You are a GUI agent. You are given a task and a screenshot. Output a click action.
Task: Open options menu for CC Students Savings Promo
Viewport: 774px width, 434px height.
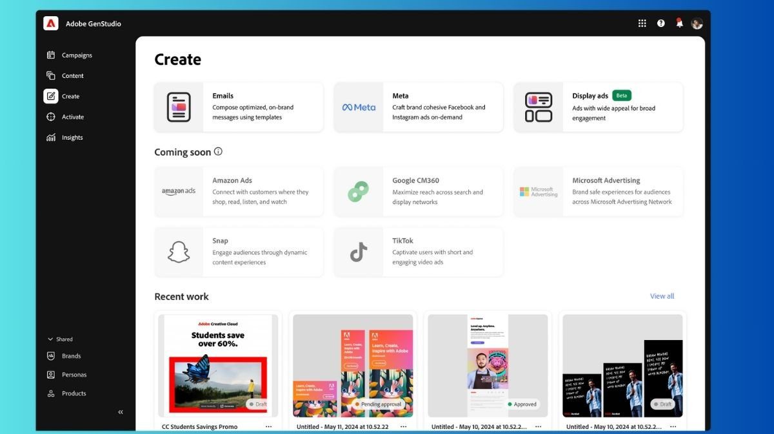(268, 426)
